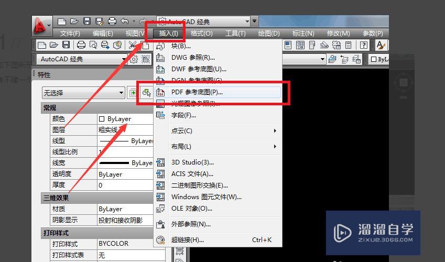Open AutoCAD 经典 workspace dropdown below Standard toolbar
Image resolution: width=445 pixels, height=262 pixels.
82,59
